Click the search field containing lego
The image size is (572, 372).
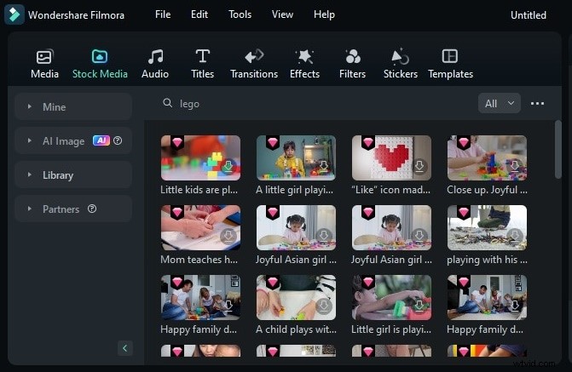(x=324, y=103)
